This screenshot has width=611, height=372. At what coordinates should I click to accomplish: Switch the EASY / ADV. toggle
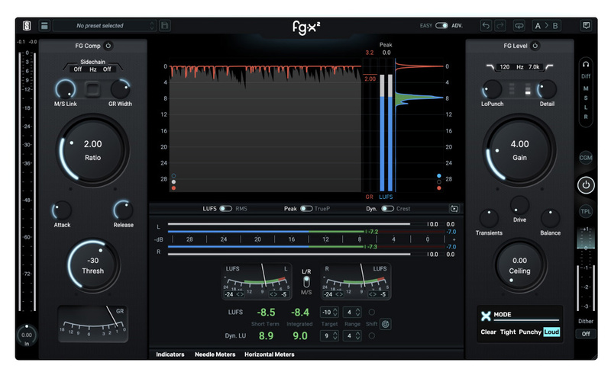(441, 26)
